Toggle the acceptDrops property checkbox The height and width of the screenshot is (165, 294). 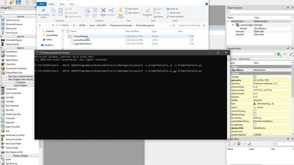[254, 125]
